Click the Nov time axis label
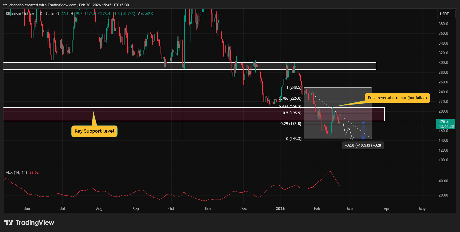This screenshot has height=232, width=460. [208, 209]
